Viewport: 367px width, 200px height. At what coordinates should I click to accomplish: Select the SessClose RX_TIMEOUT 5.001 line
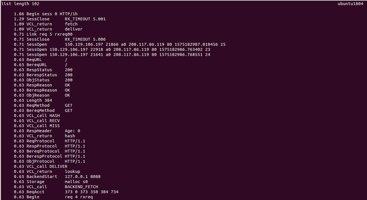tap(60, 19)
